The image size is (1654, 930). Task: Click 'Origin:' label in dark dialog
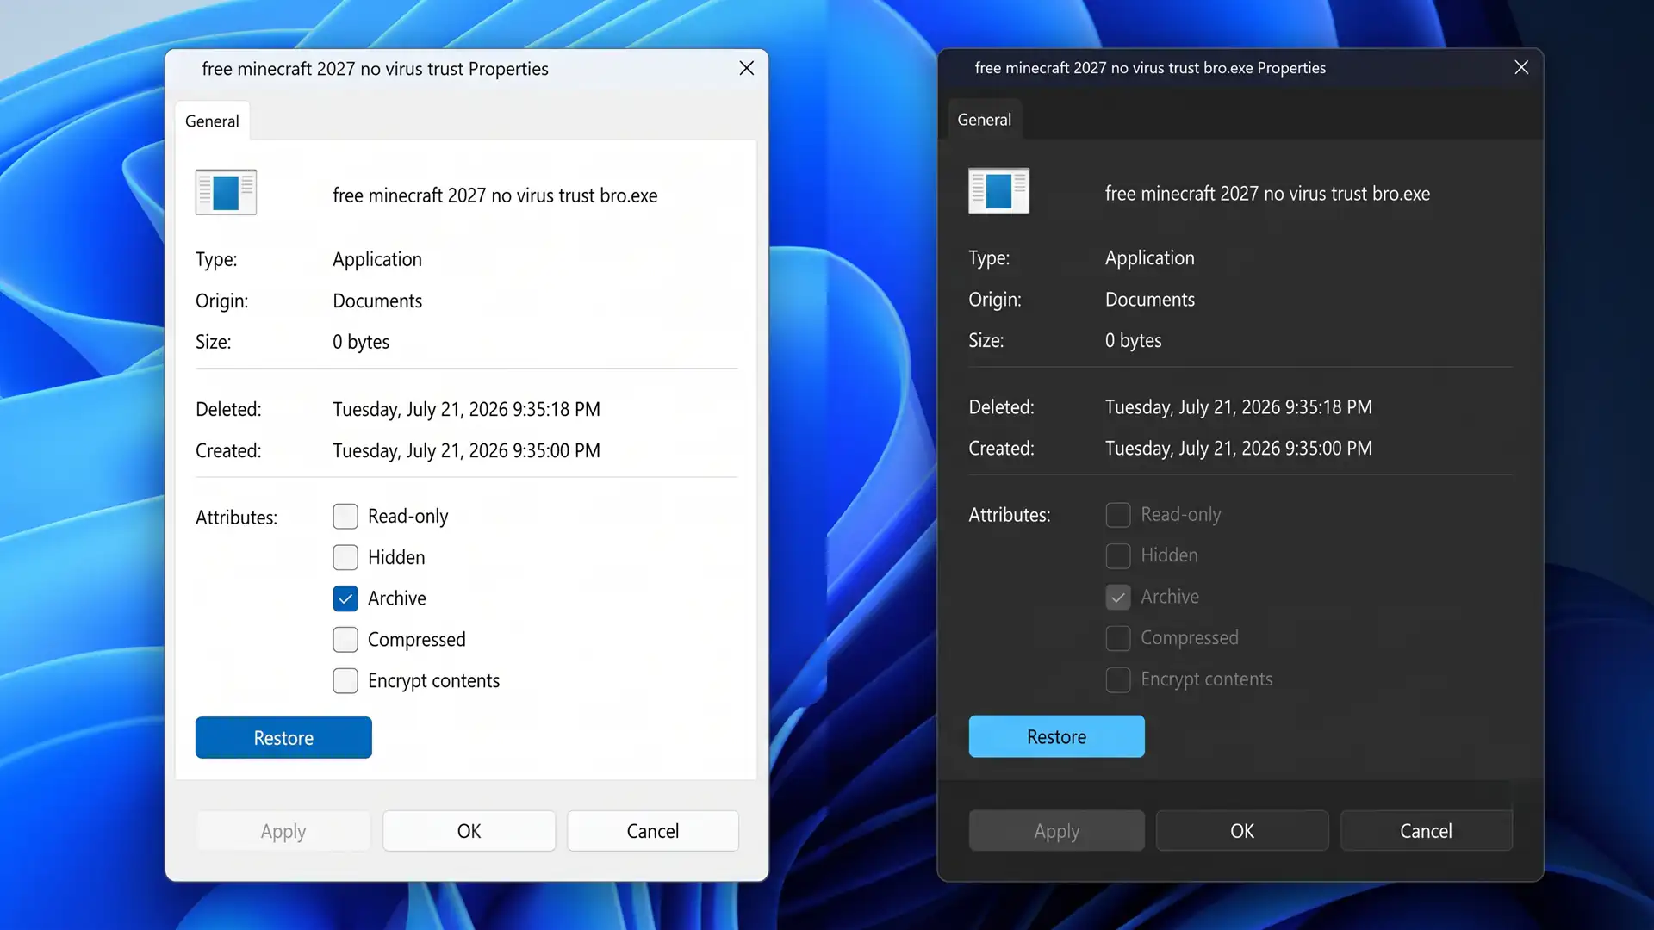click(995, 299)
